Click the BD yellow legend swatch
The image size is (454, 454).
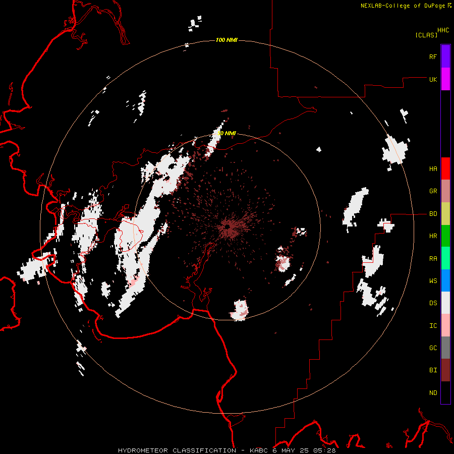[445, 214]
